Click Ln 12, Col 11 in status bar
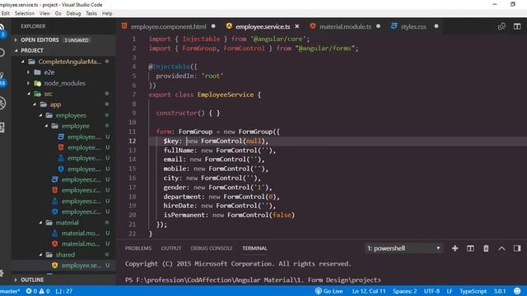The height and width of the screenshot is (296, 527). [x=369, y=291]
